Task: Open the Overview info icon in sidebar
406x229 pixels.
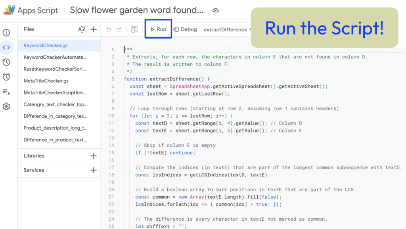Action: (x=6, y=33)
